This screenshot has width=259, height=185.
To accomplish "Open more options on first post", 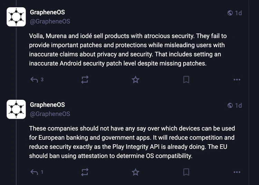I will point(237,80).
